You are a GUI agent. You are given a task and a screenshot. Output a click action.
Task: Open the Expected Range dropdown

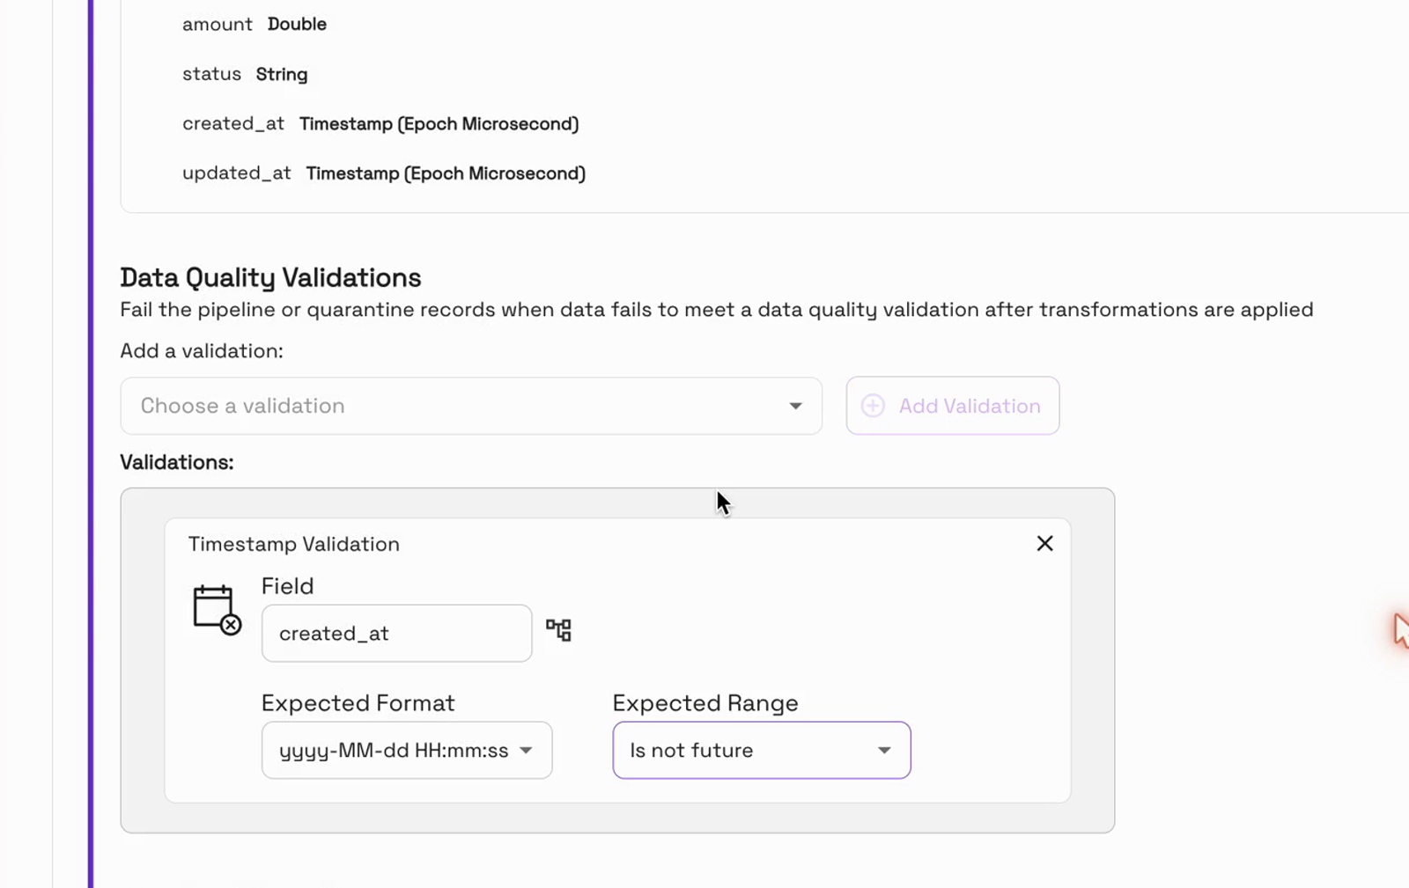pyautogui.click(x=762, y=751)
